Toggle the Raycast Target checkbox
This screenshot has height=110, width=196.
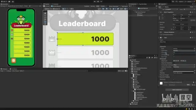click(174, 75)
